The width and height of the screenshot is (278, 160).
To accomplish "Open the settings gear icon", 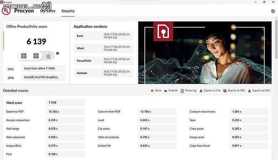I will pos(273,11).
